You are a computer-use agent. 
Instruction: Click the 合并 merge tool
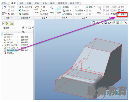pyautogui.click(x=106, y=14)
